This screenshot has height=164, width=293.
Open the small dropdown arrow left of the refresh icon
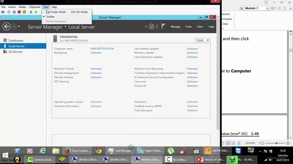pos(146,26)
